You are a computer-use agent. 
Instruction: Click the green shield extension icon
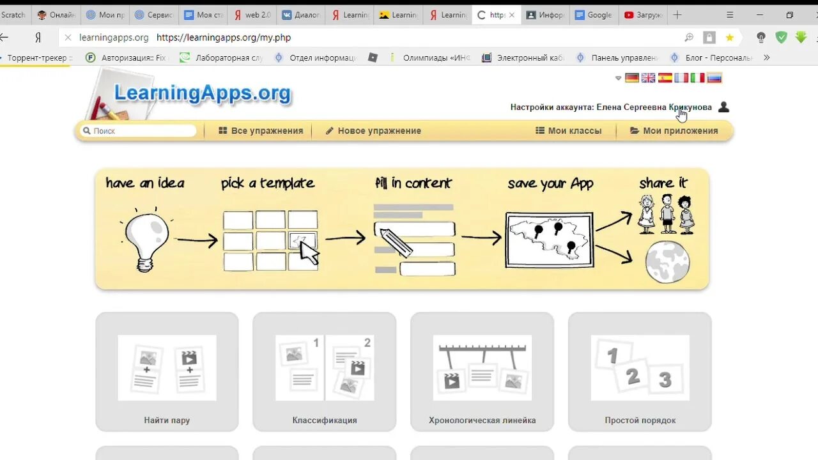[781, 38]
